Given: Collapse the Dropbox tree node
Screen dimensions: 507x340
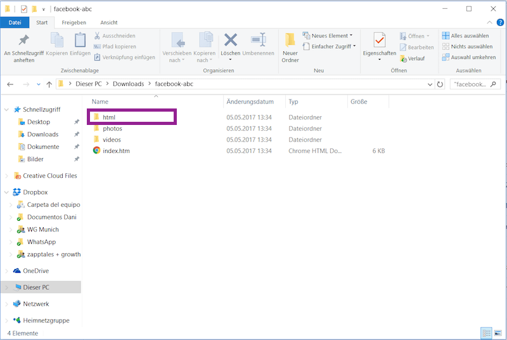Looking at the screenshot, I should [6, 192].
